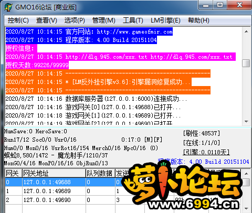Click the gateway table scroll-up arrow
This screenshot has height=213, width=252.
pyautogui.click(x=246, y=174)
